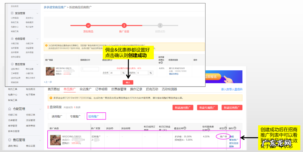Focus the 招商团长ID input field

90,69
